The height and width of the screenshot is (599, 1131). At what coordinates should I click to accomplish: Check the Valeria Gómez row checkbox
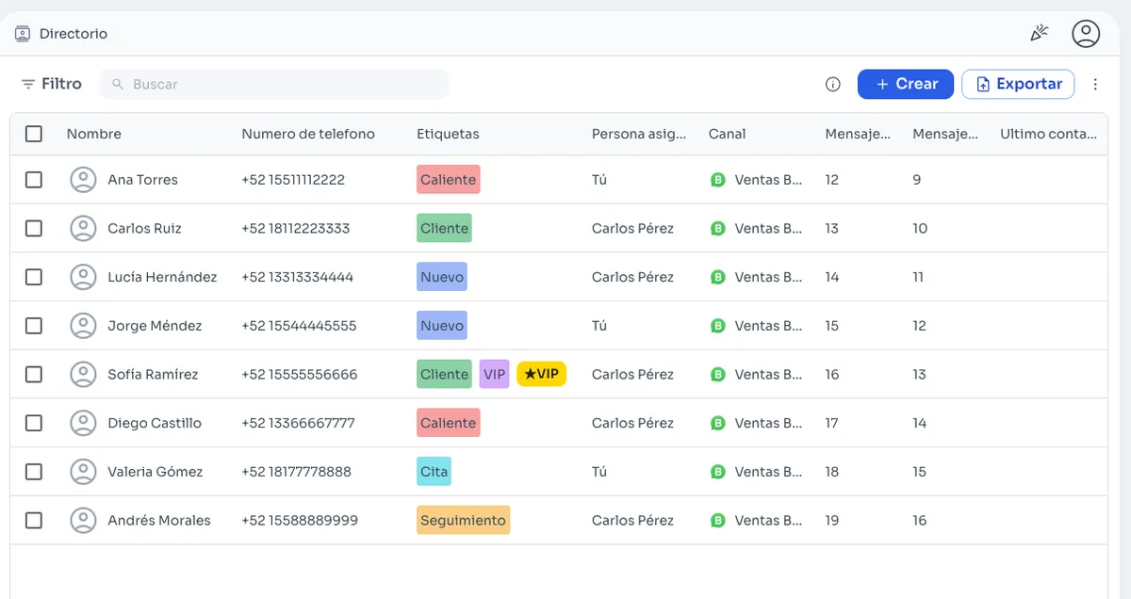coord(34,472)
